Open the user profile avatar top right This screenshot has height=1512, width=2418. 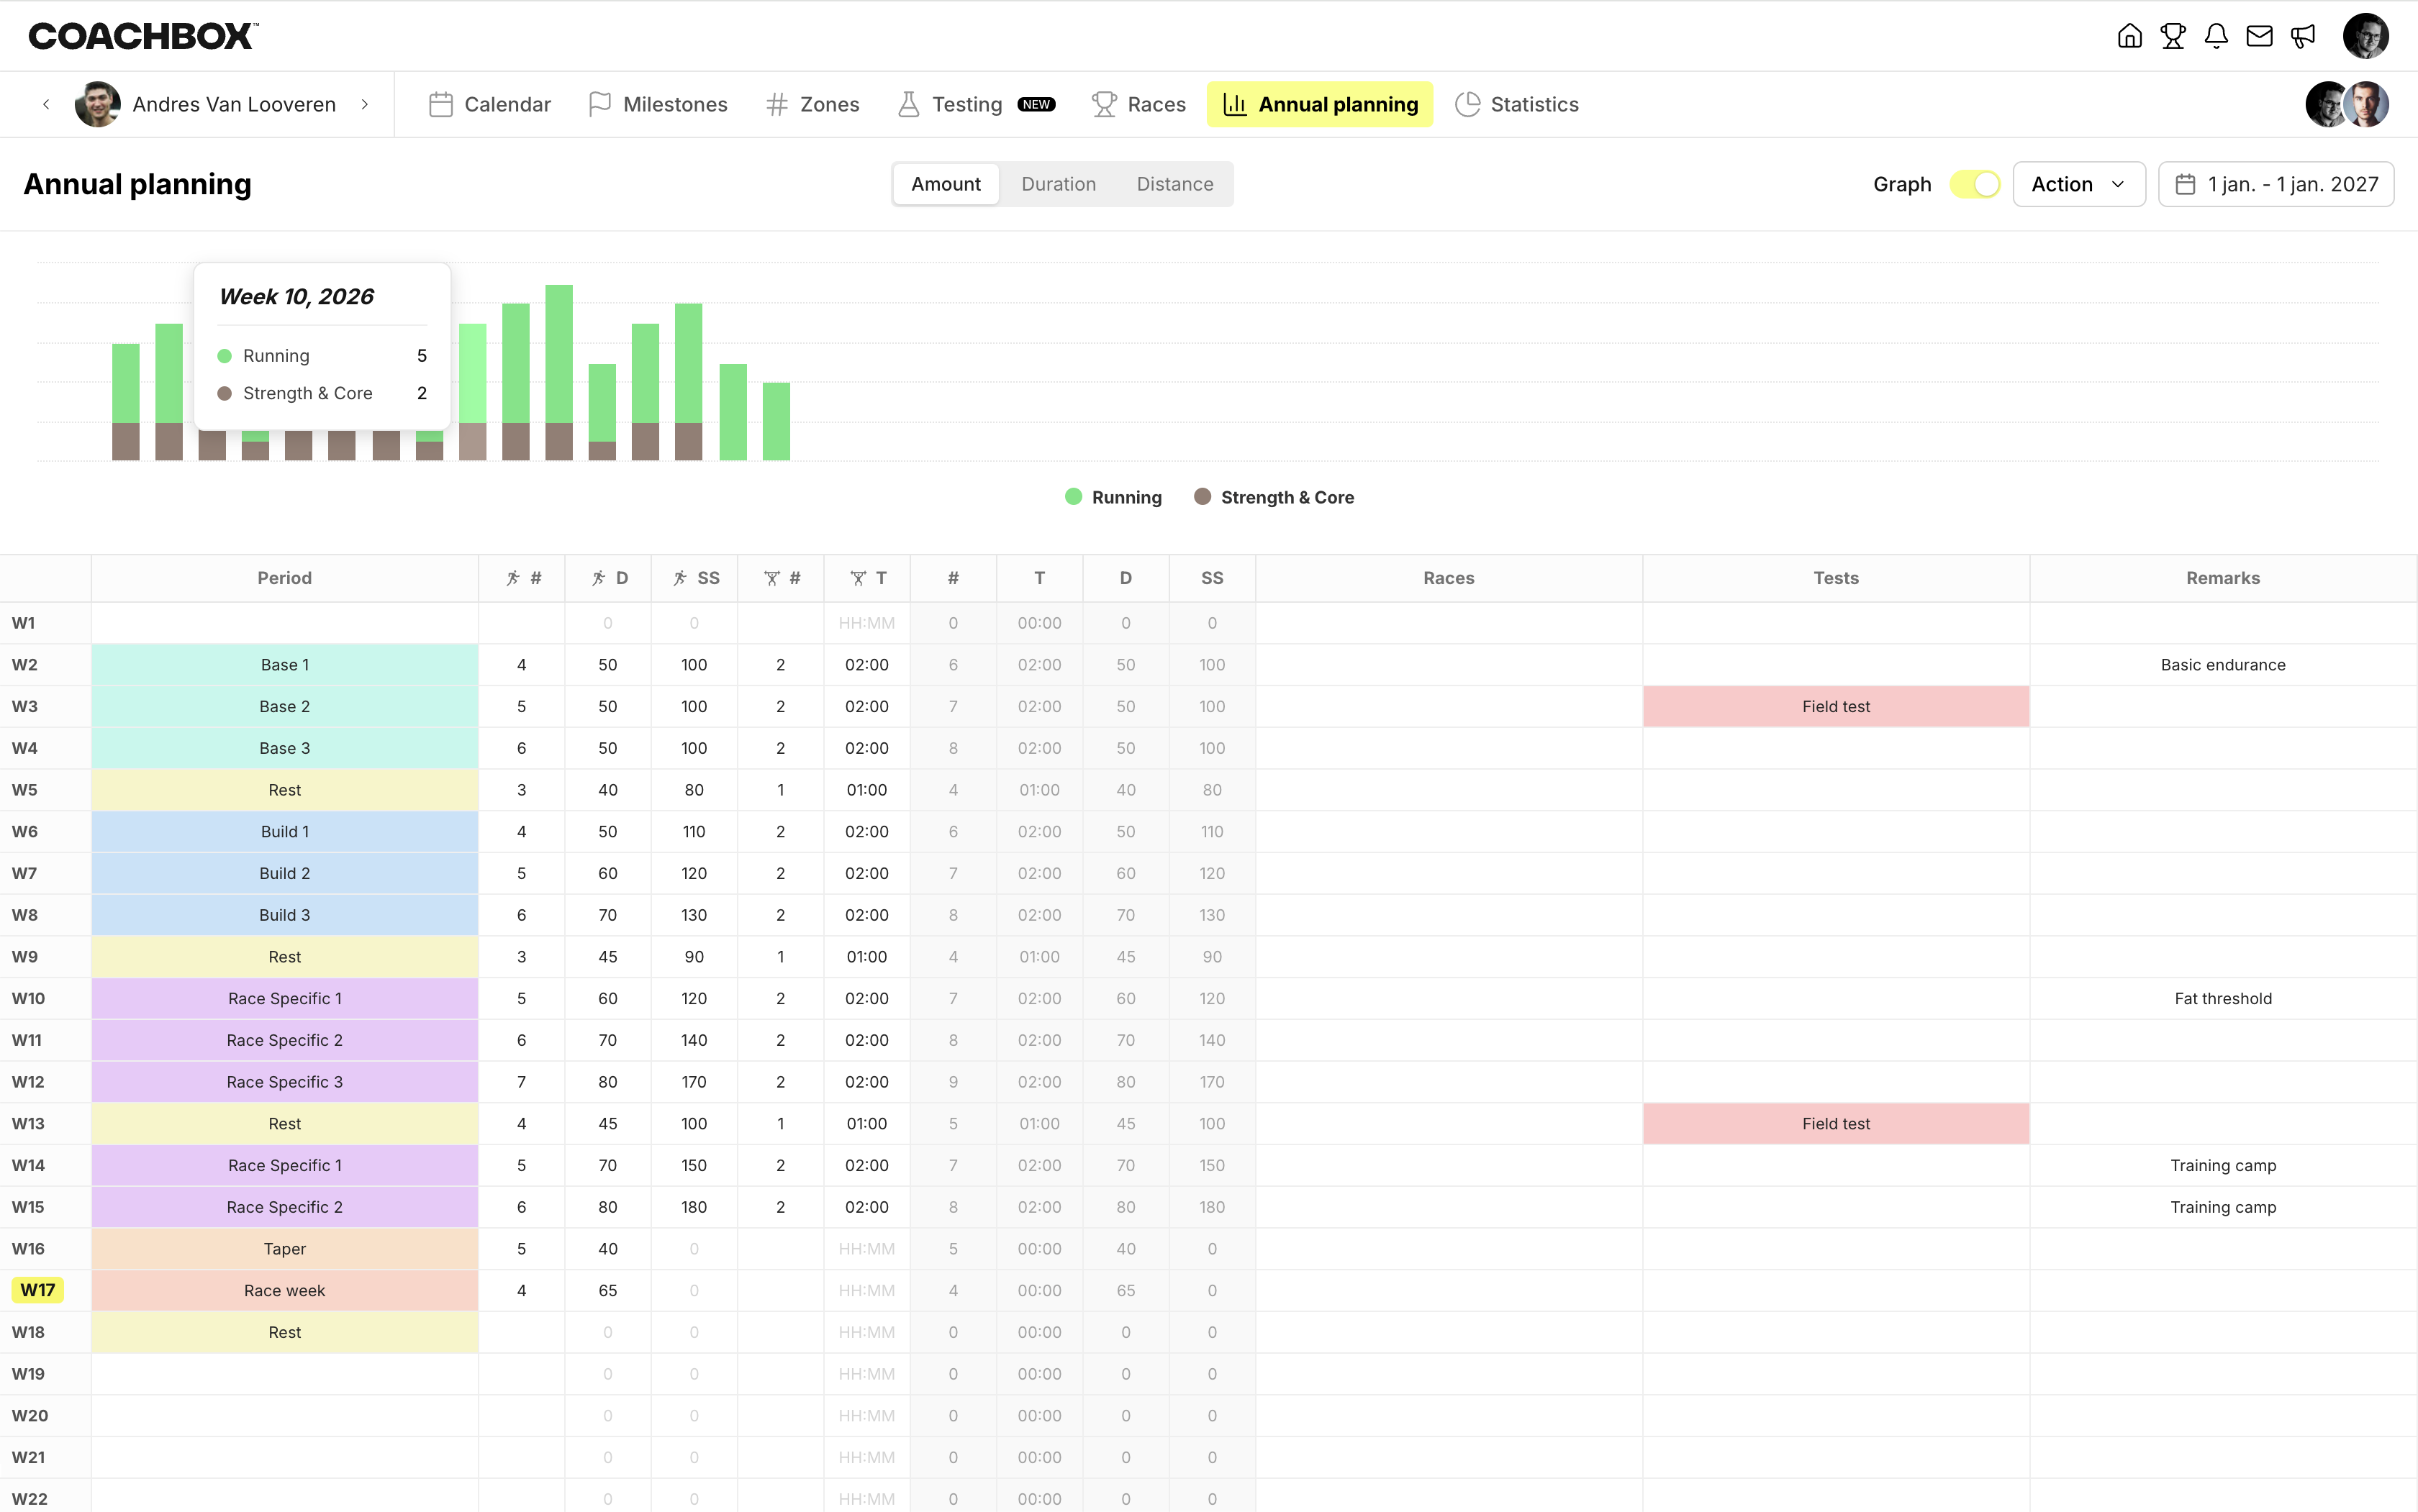[2365, 37]
